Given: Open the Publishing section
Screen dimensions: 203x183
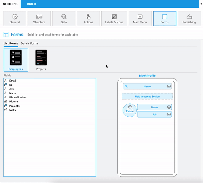Looking at the screenshot, I should tap(189, 19).
